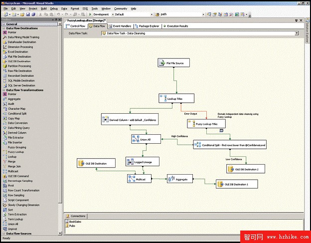The width and height of the screenshot is (311, 243).
Task: Collapse Data Flow Transformations section
Action: (x=4, y=90)
